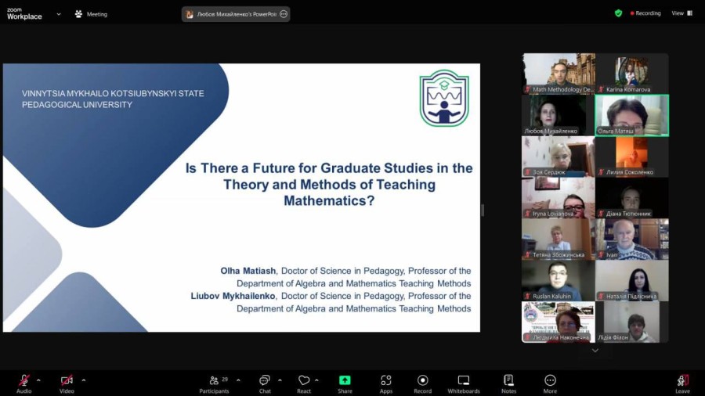
Task: Toggle the muted Audio microphone
Action: point(24,380)
